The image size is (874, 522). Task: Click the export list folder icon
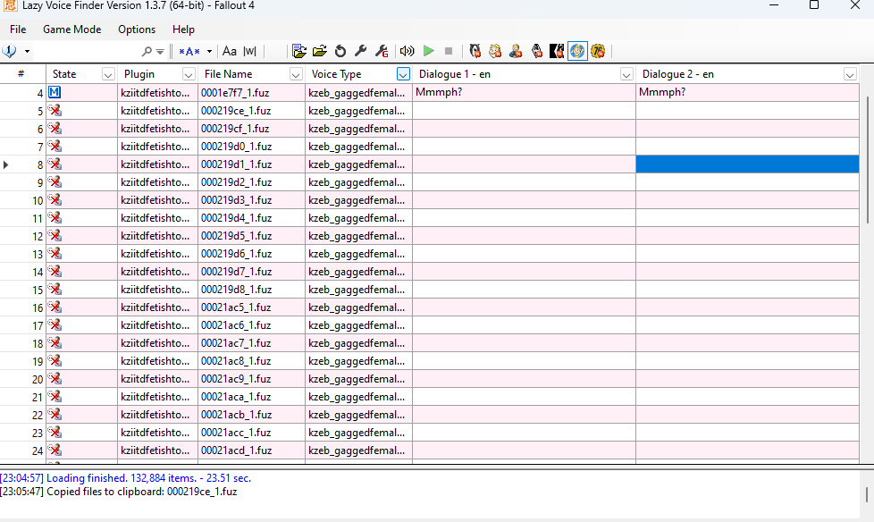tap(299, 51)
